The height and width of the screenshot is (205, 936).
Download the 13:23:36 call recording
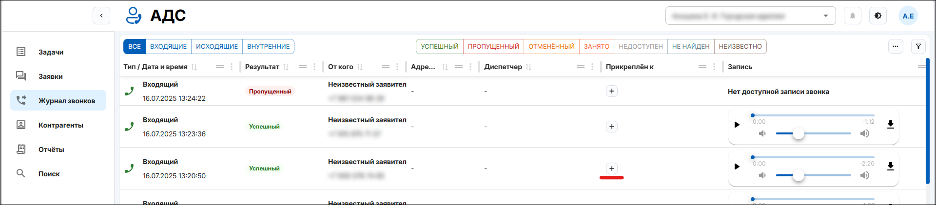tap(890, 125)
